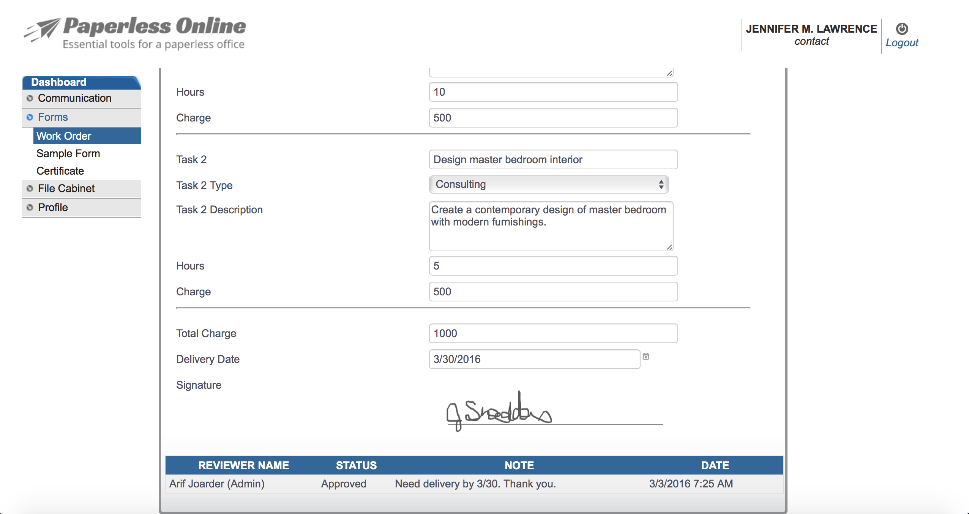This screenshot has width=969, height=514.
Task: Click the Profile bullet icon
Action: [30, 208]
